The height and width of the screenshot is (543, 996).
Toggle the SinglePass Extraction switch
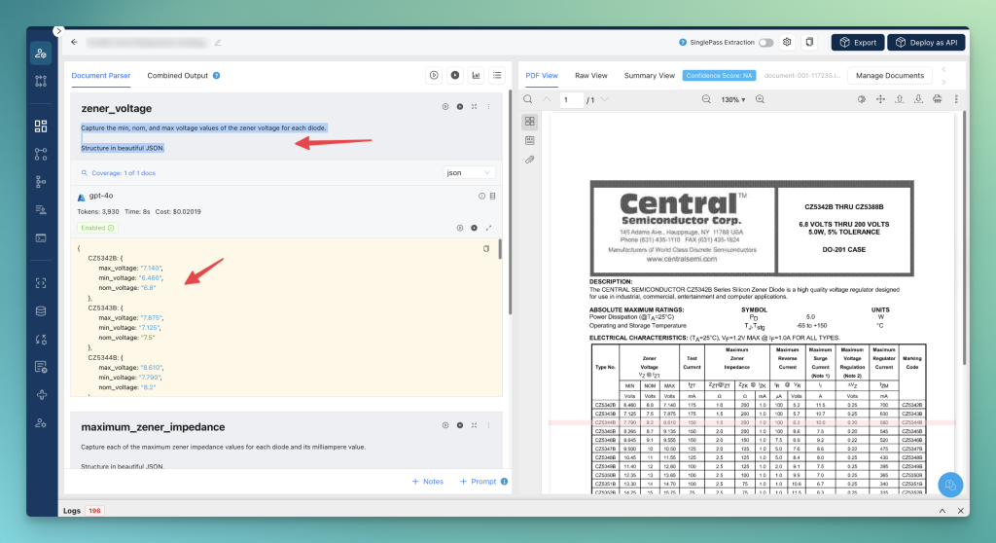pyautogui.click(x=765, y=43)
